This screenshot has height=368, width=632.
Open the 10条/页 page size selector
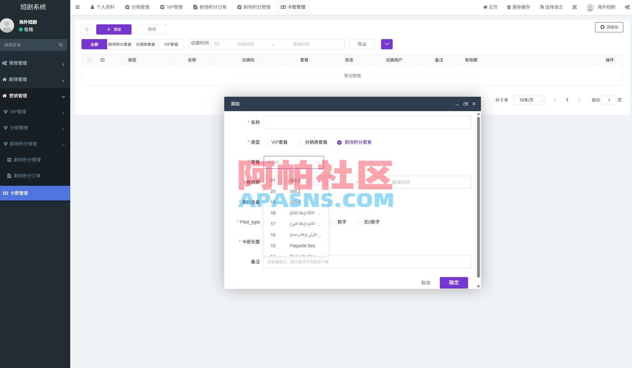[529, 100]
